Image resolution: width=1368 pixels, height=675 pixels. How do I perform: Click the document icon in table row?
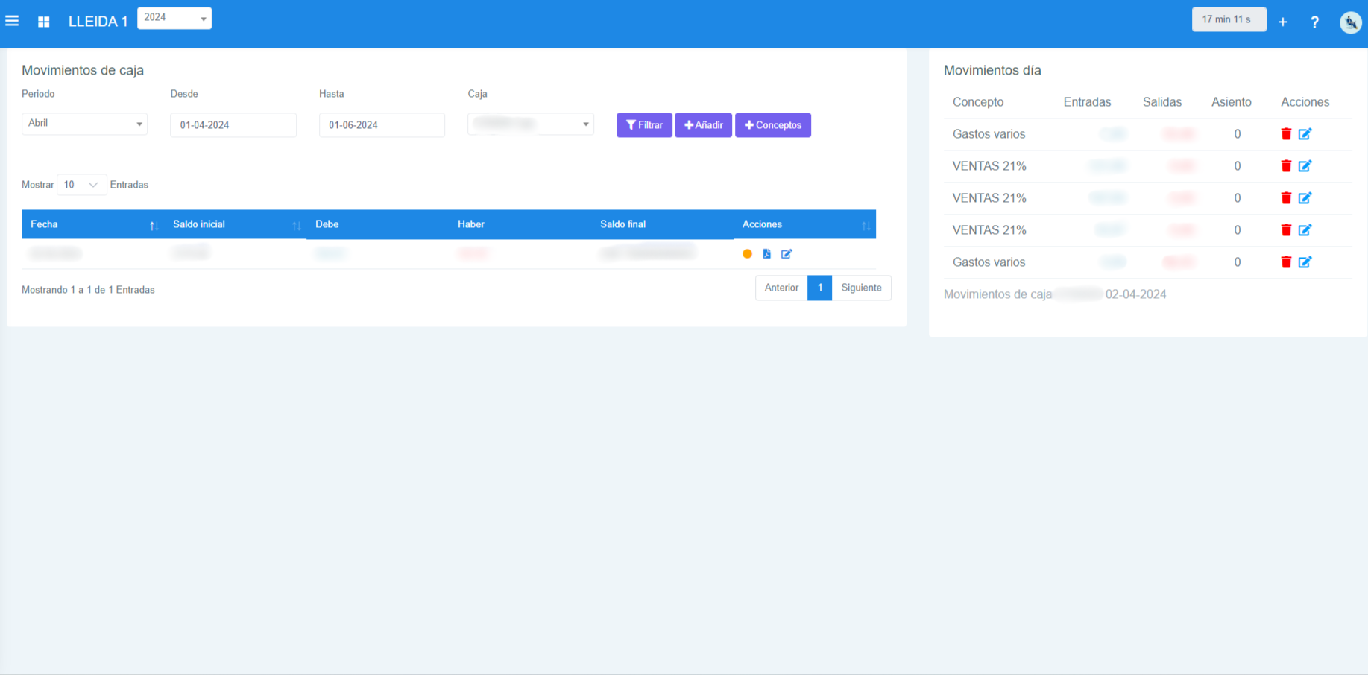(766, 254)
